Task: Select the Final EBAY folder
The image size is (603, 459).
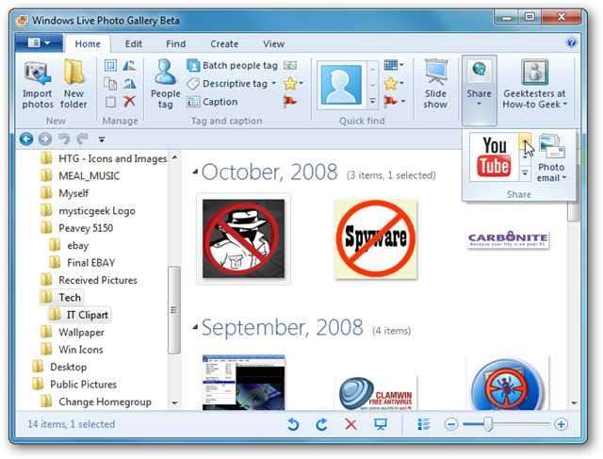Action: point(82,262)
